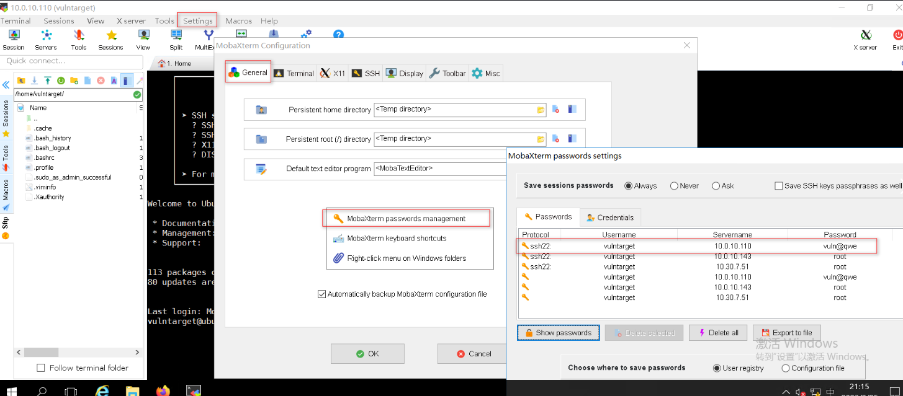The image size is (903, 396).
Task: Click the Default text editor program field
Action: click(440, 169)
